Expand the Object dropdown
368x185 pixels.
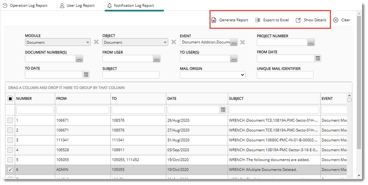165,42
